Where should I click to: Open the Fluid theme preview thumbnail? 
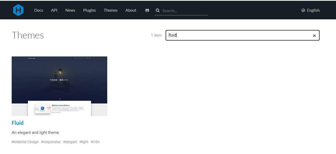click(59, 86)
